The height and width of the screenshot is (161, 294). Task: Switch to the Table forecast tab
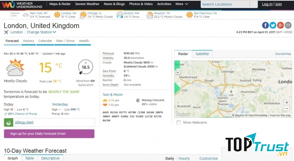tap(30, 158)
